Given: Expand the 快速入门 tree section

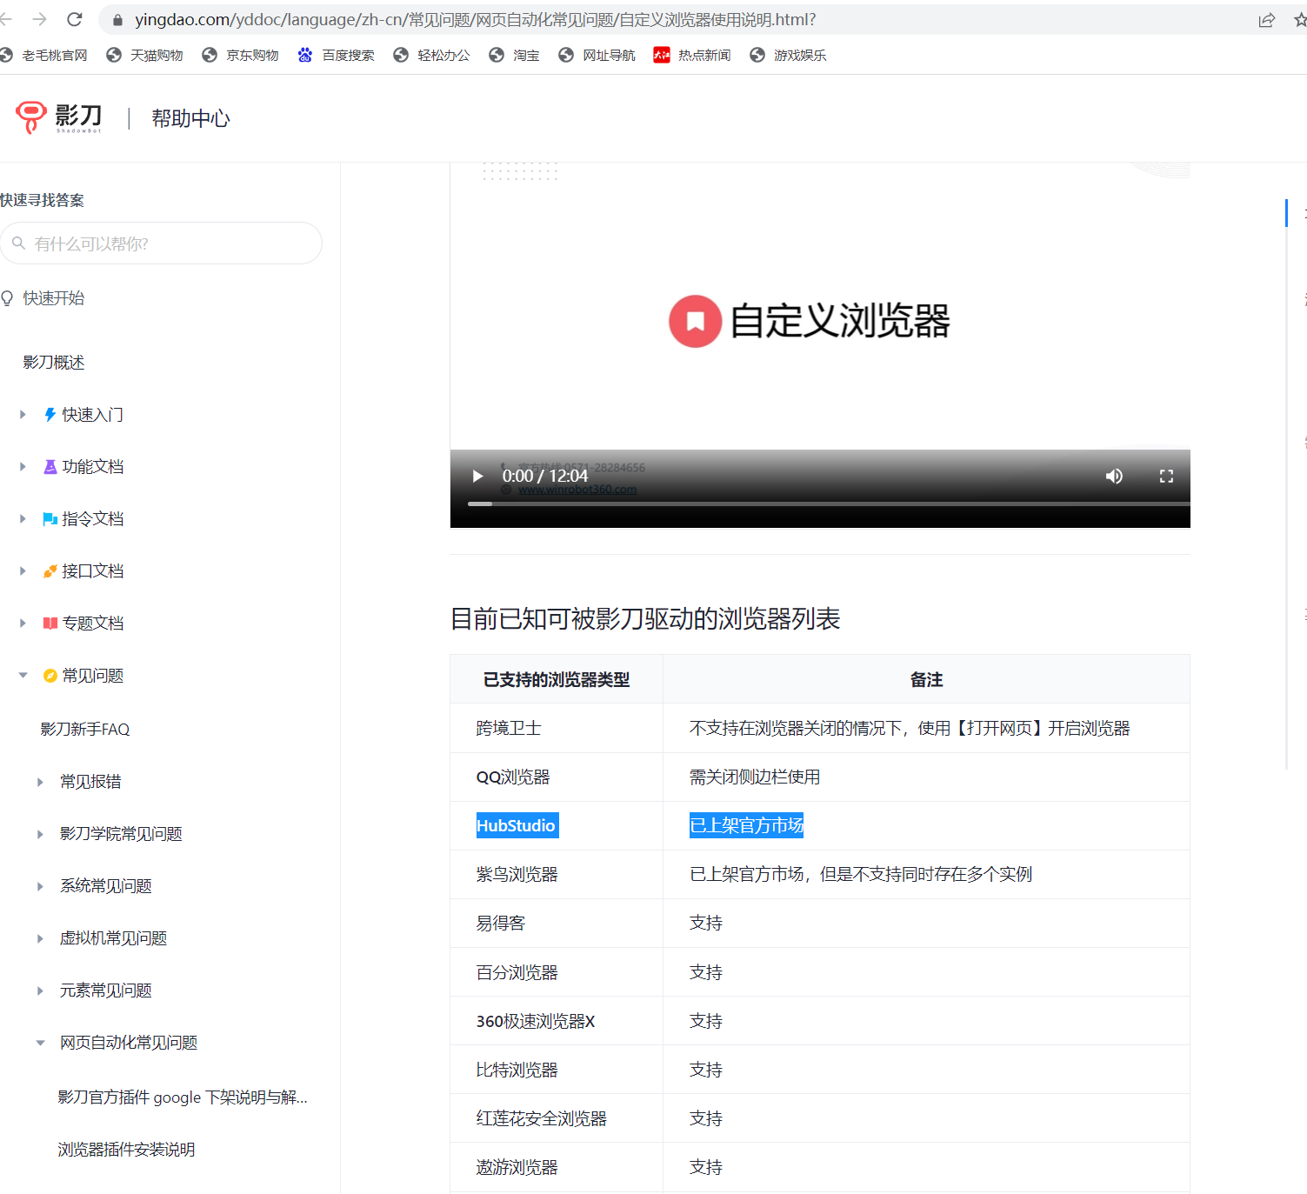Looking at the screenshot, I should tap(23, 415).
